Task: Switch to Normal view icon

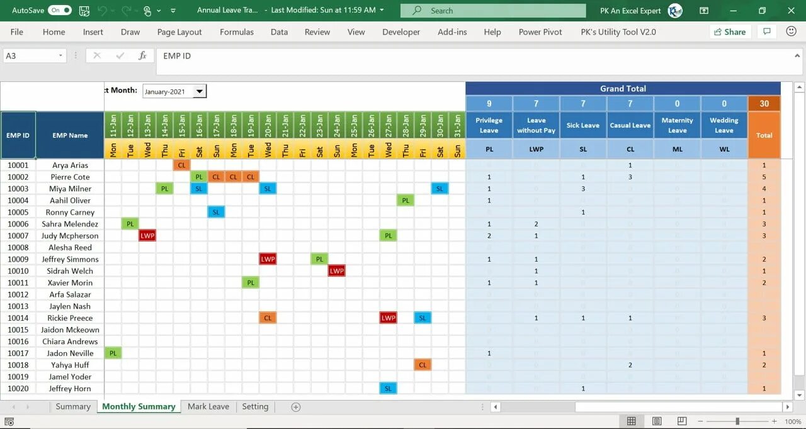Action: 632,421
